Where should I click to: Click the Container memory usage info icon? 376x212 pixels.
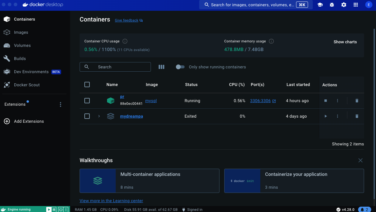[271, 41]
